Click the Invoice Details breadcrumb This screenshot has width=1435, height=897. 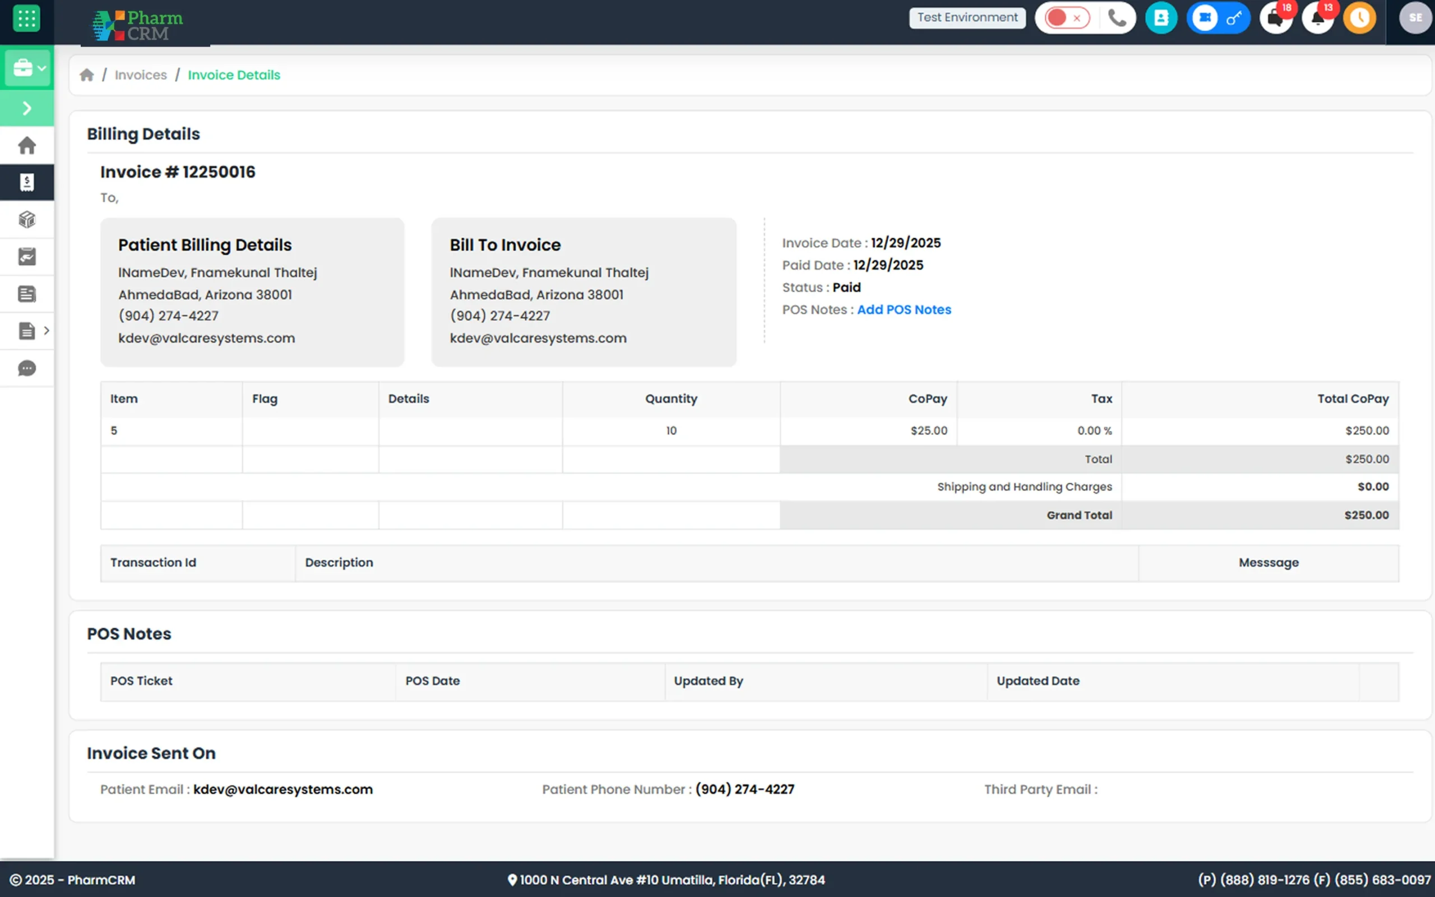point(234,75)
